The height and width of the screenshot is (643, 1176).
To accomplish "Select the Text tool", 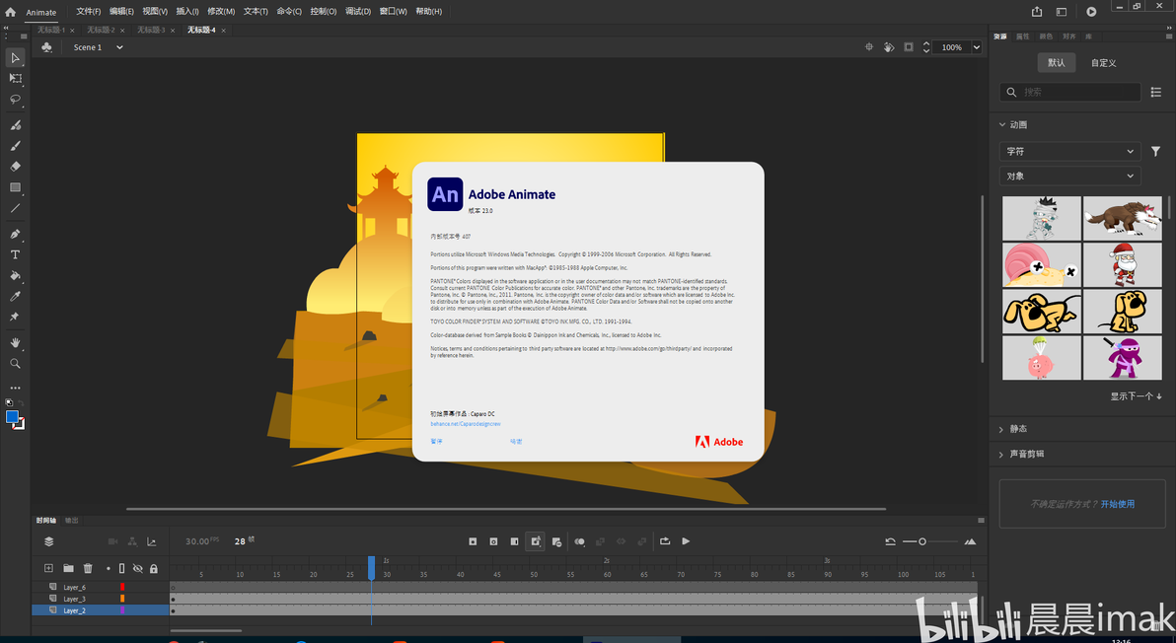I will pyautogui.click(x=15, y=254).
